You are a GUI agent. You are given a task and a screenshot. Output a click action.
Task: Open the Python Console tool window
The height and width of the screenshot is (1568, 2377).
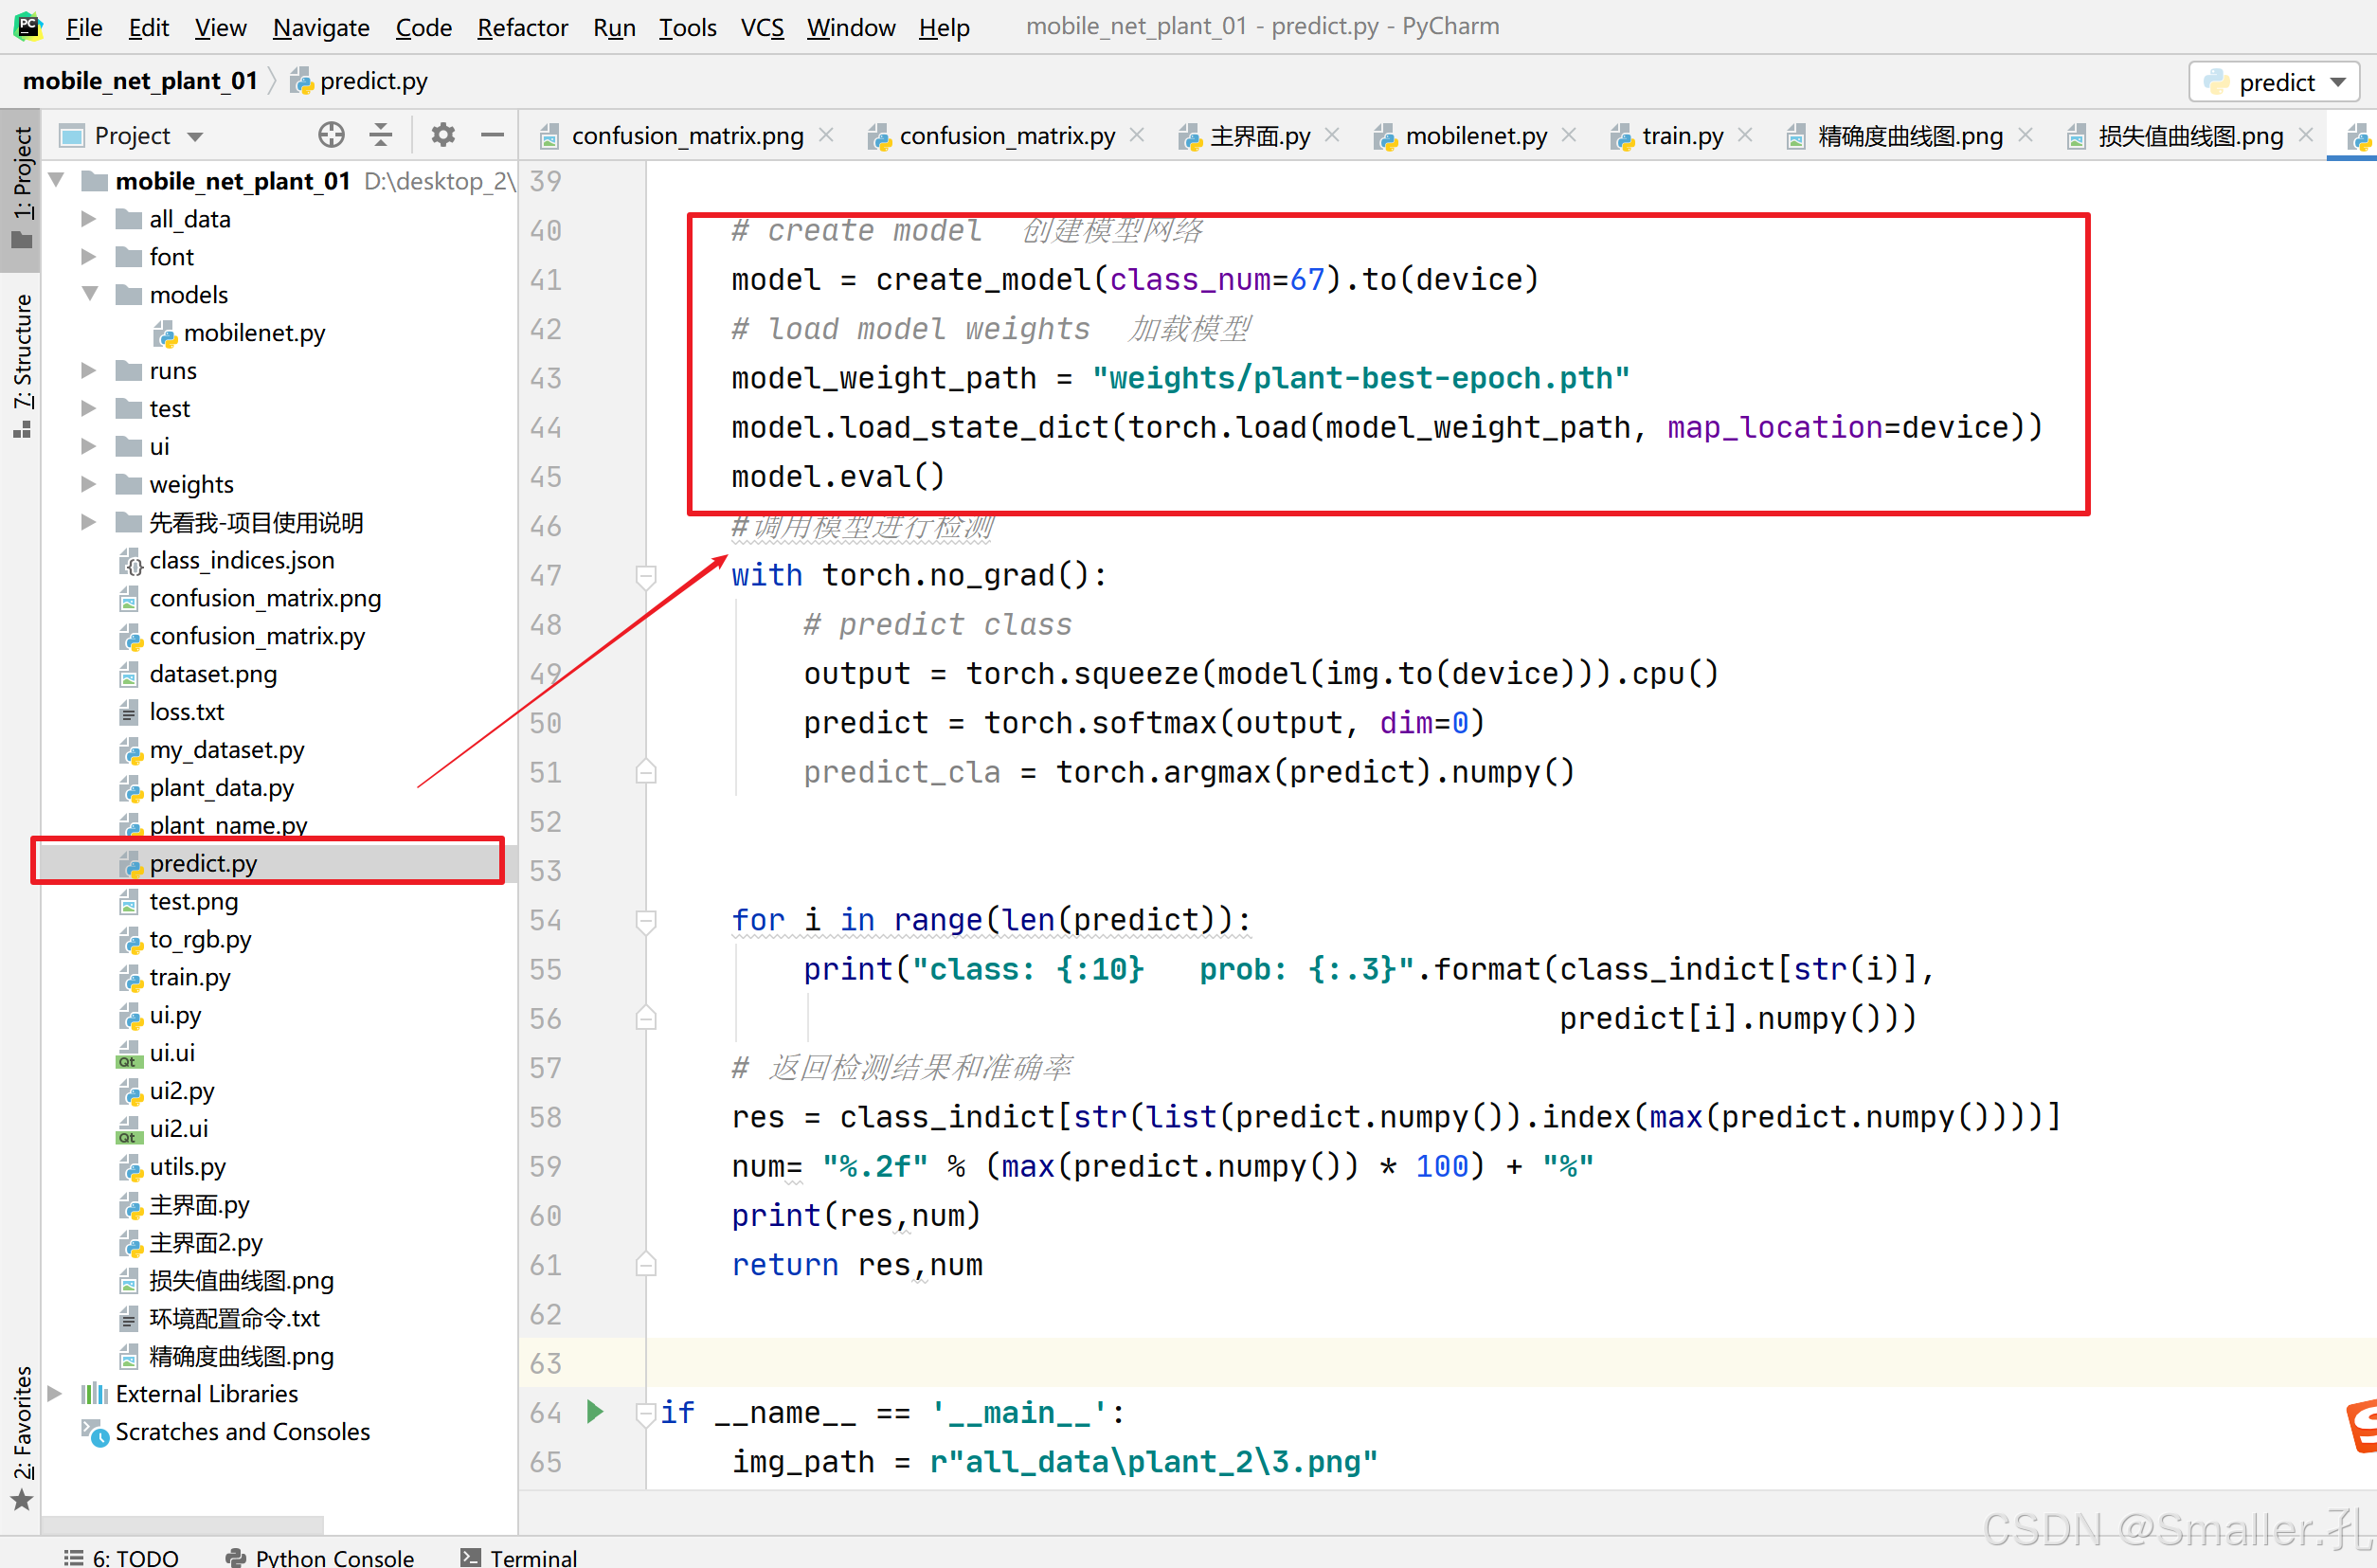[320, 1556]
